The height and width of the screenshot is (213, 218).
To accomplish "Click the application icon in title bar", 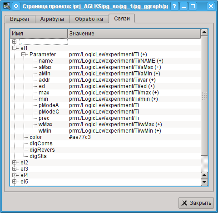I will point(6,6).
